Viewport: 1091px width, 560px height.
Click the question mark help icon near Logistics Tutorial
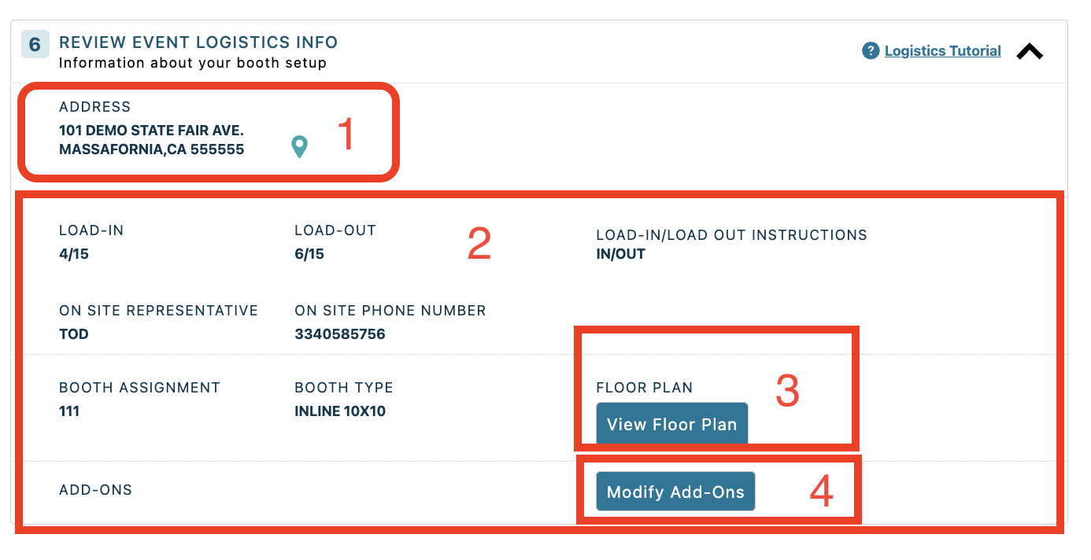pos(870,50)
